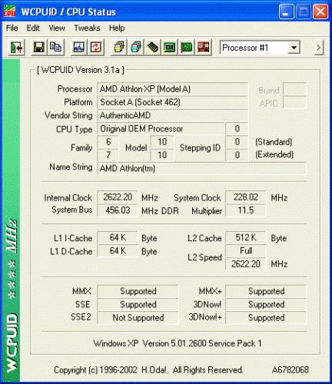
Task: Click the MMX+ Supported field
Action: tap(266, 291)
